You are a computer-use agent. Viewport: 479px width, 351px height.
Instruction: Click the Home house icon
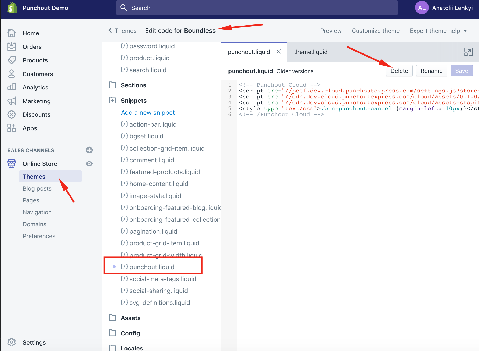click(12, 33)
